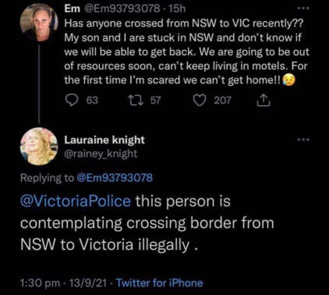Click @Em93793078 in Replying to line
329x295 pixels.
click(x=115, y=178)
